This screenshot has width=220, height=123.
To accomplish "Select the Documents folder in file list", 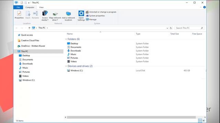I will tap(74, 47).
